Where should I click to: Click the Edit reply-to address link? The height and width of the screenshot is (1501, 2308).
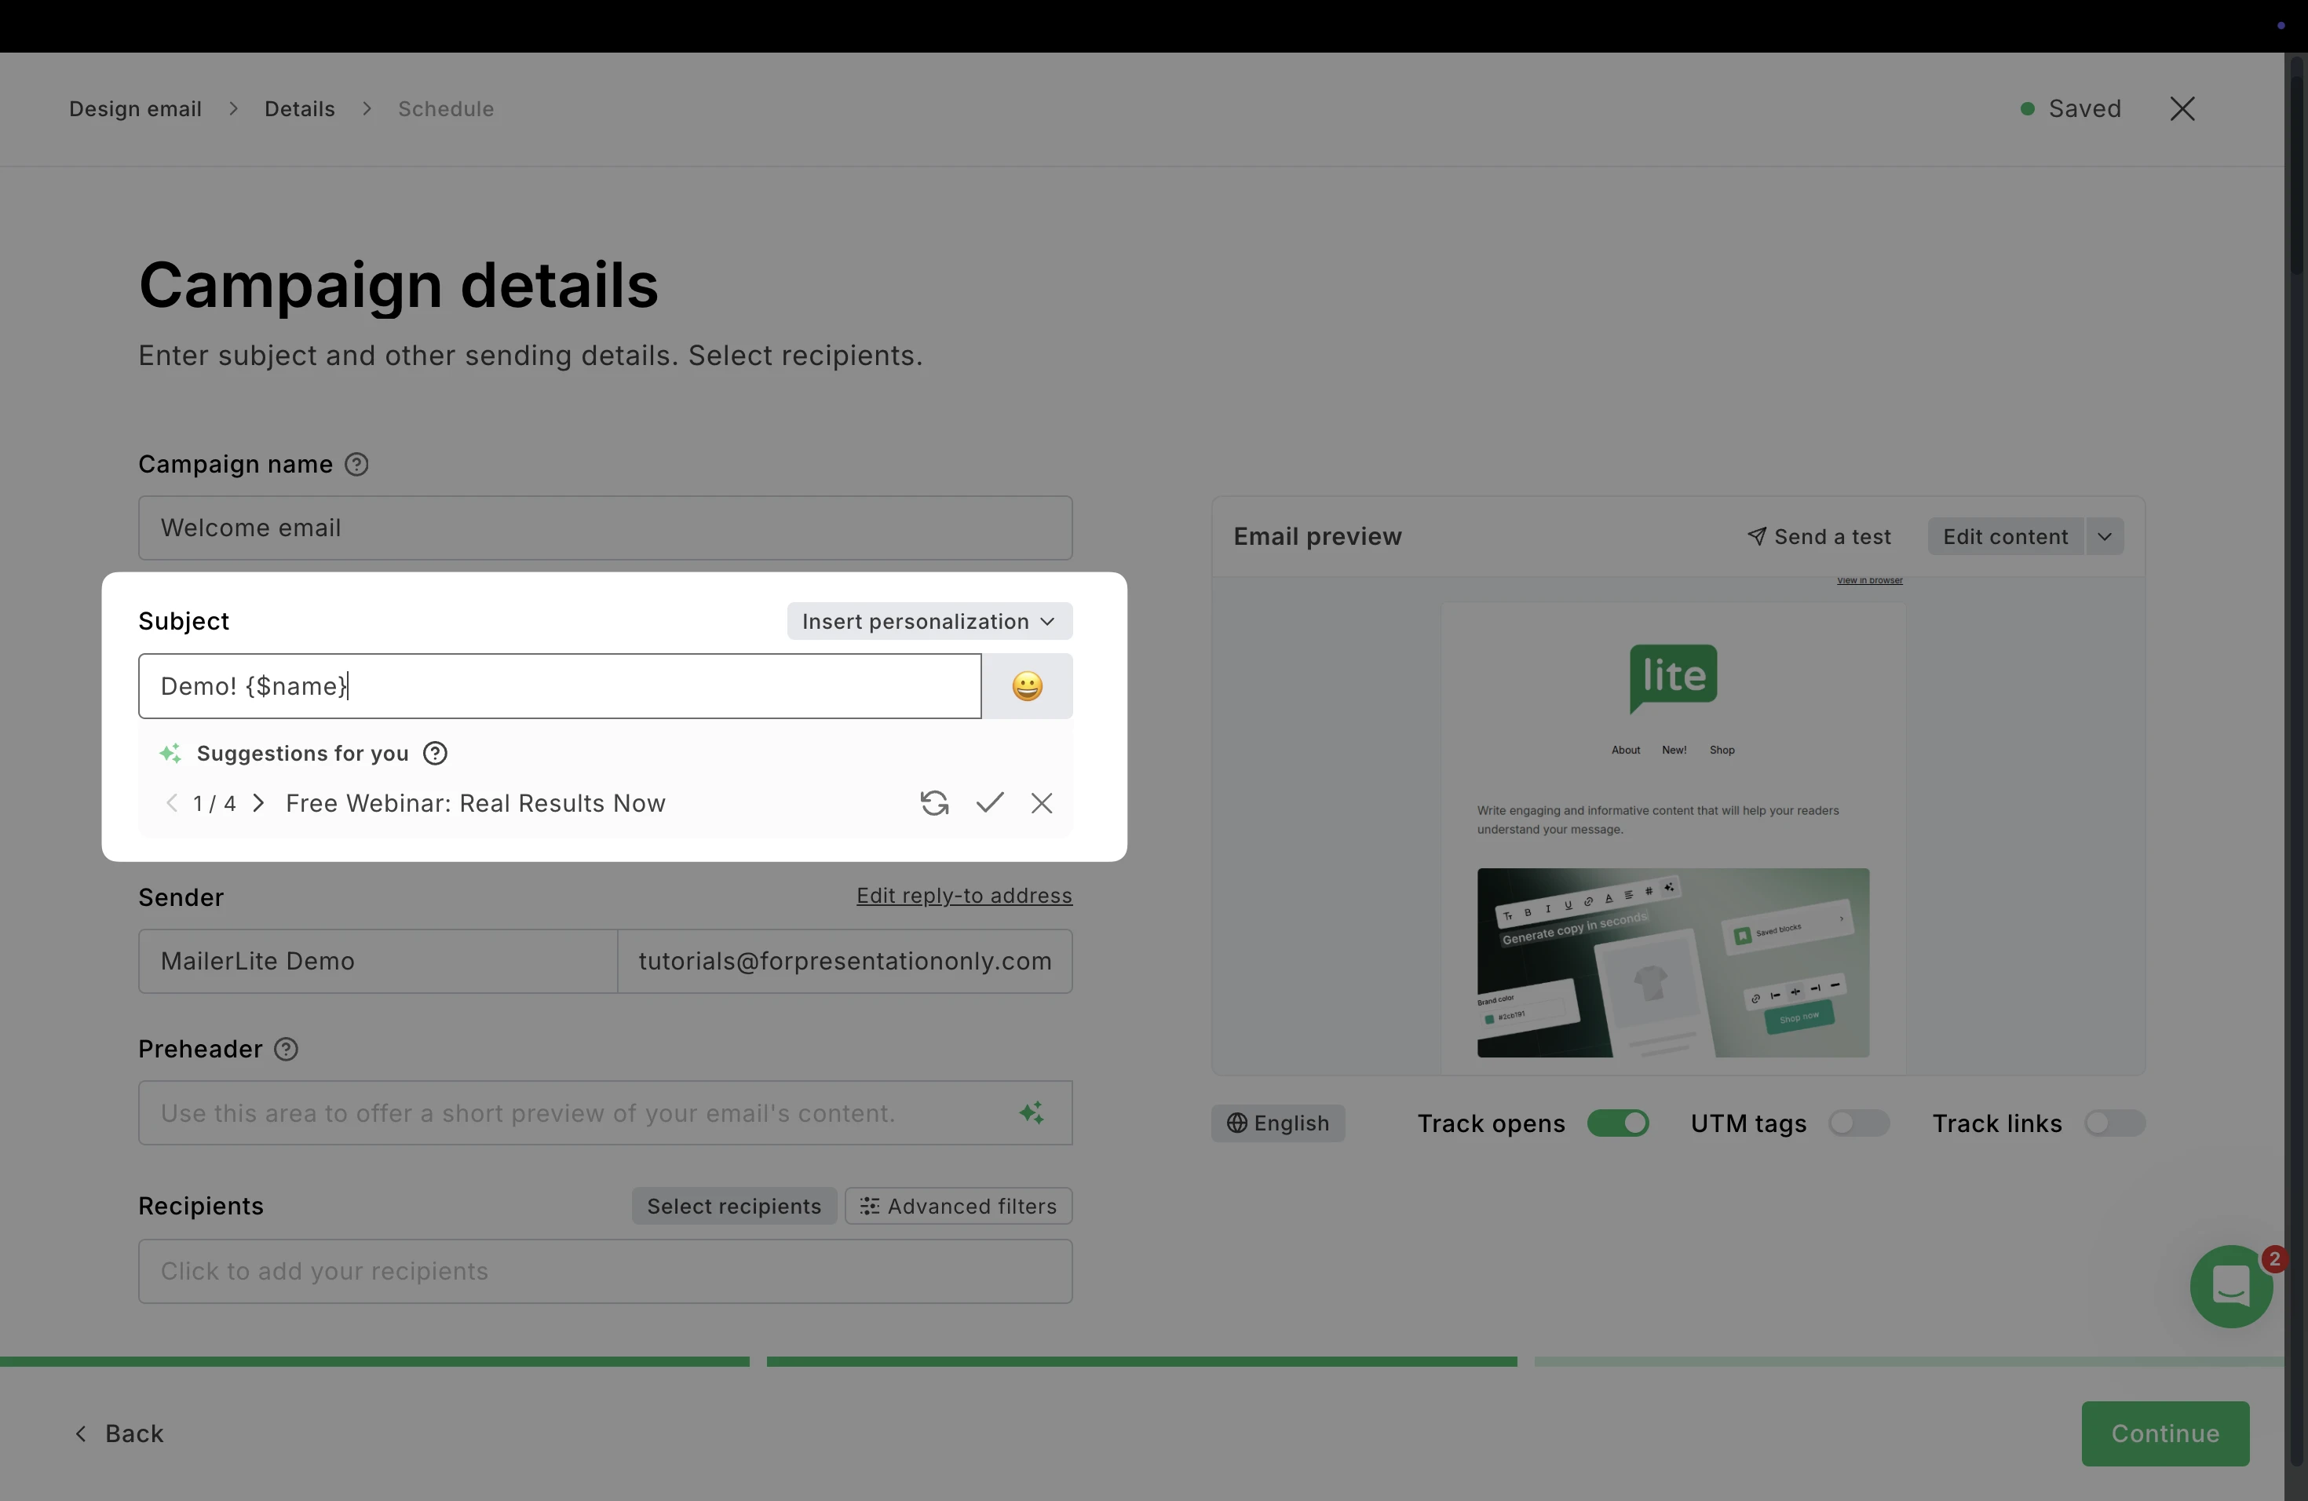[x=964, y=895]
